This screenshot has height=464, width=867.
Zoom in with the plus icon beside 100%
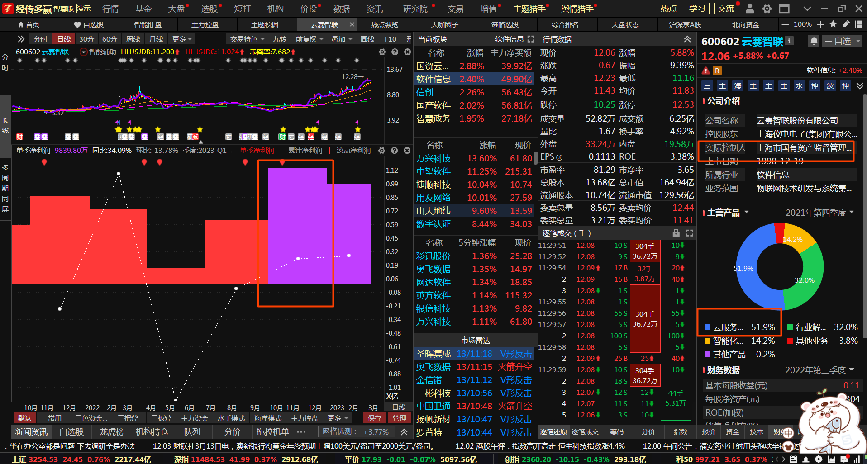point(821,24)
